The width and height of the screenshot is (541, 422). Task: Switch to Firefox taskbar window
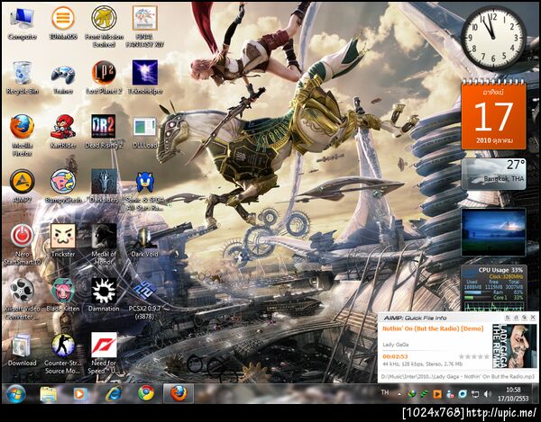(179, 393)
